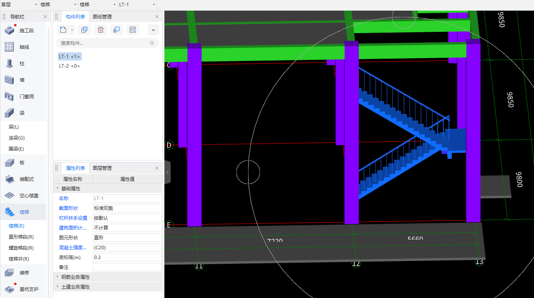Collapse the 基础属性 section
Viewport: 534px width, 298px height.
(58, 189)
